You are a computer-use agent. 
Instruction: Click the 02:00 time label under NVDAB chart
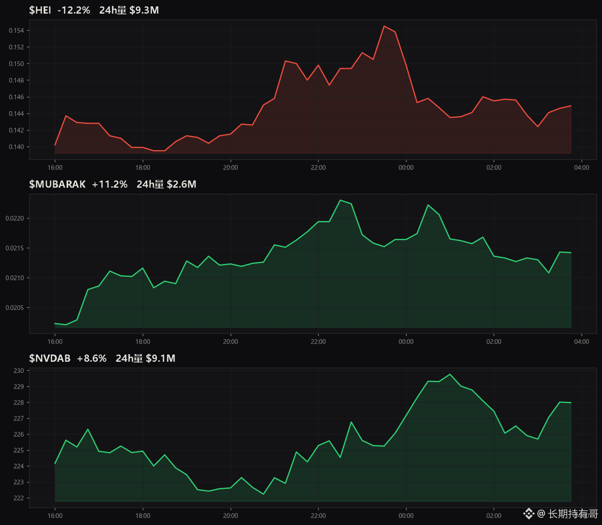[x=494, y=516]
